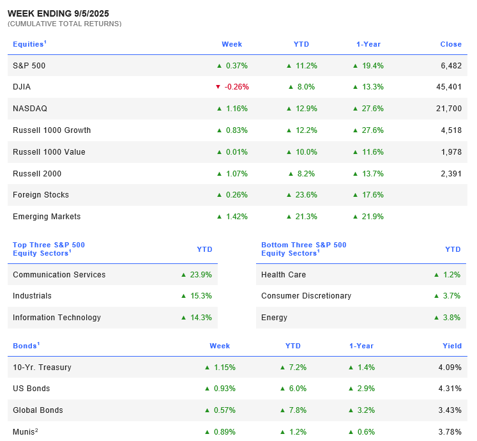Click "Bottom Three S&P 500 Equity Sectors" header

click(x=303, y=249)
